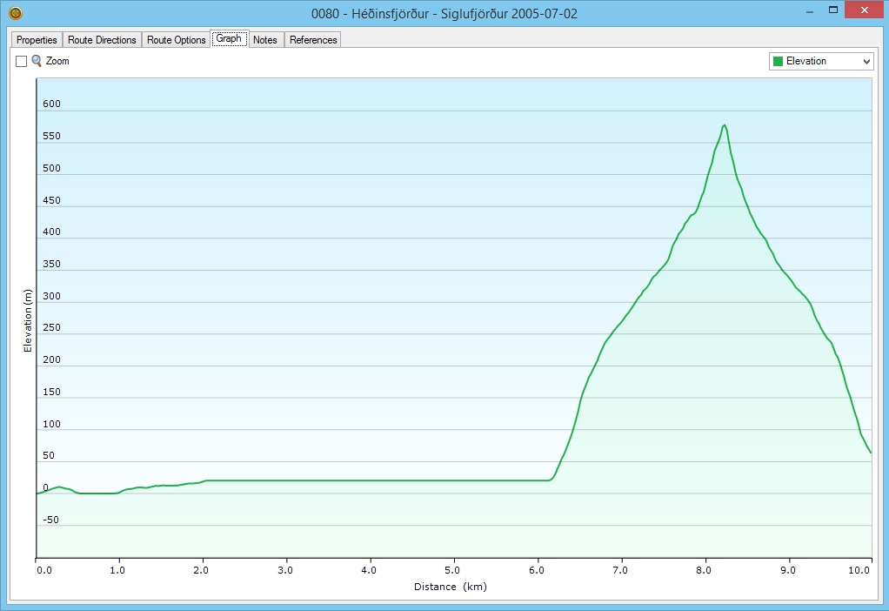Click the Graph tab
The height and width of the screenshot is (611, 889).
(229, 39)
